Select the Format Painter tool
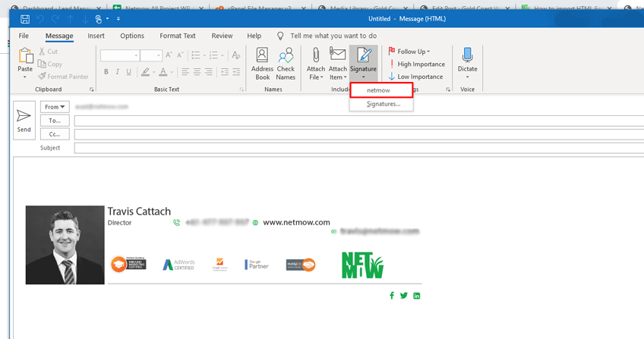This screenshot has height=339, width=644. [x=63, y=77]
